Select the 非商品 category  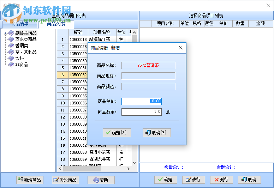pyautogui.click(x=22, y=65)
